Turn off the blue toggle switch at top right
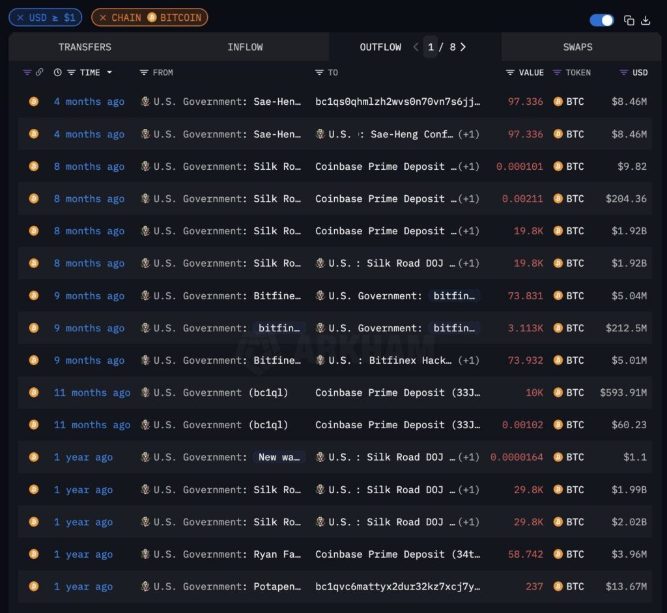The width and height of the screenshot is (667, 613). tap(601, 20)
